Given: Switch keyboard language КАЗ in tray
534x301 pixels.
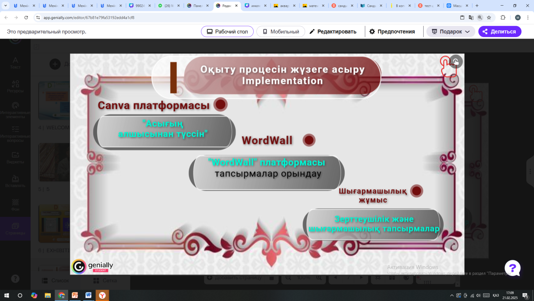Looking at the screenshot, I should coord(495,295).
